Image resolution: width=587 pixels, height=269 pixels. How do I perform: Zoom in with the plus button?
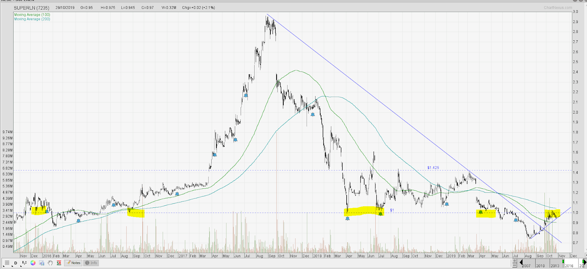coord(515,261)
